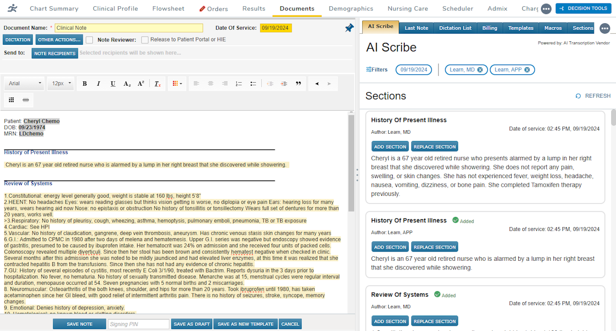The image size is (616, 331).
Task: Open the font family dropdown
Action: pos(24,83)
